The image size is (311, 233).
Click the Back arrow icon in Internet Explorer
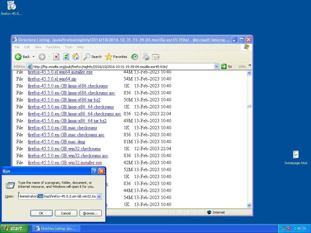click(x=18, y=57)
